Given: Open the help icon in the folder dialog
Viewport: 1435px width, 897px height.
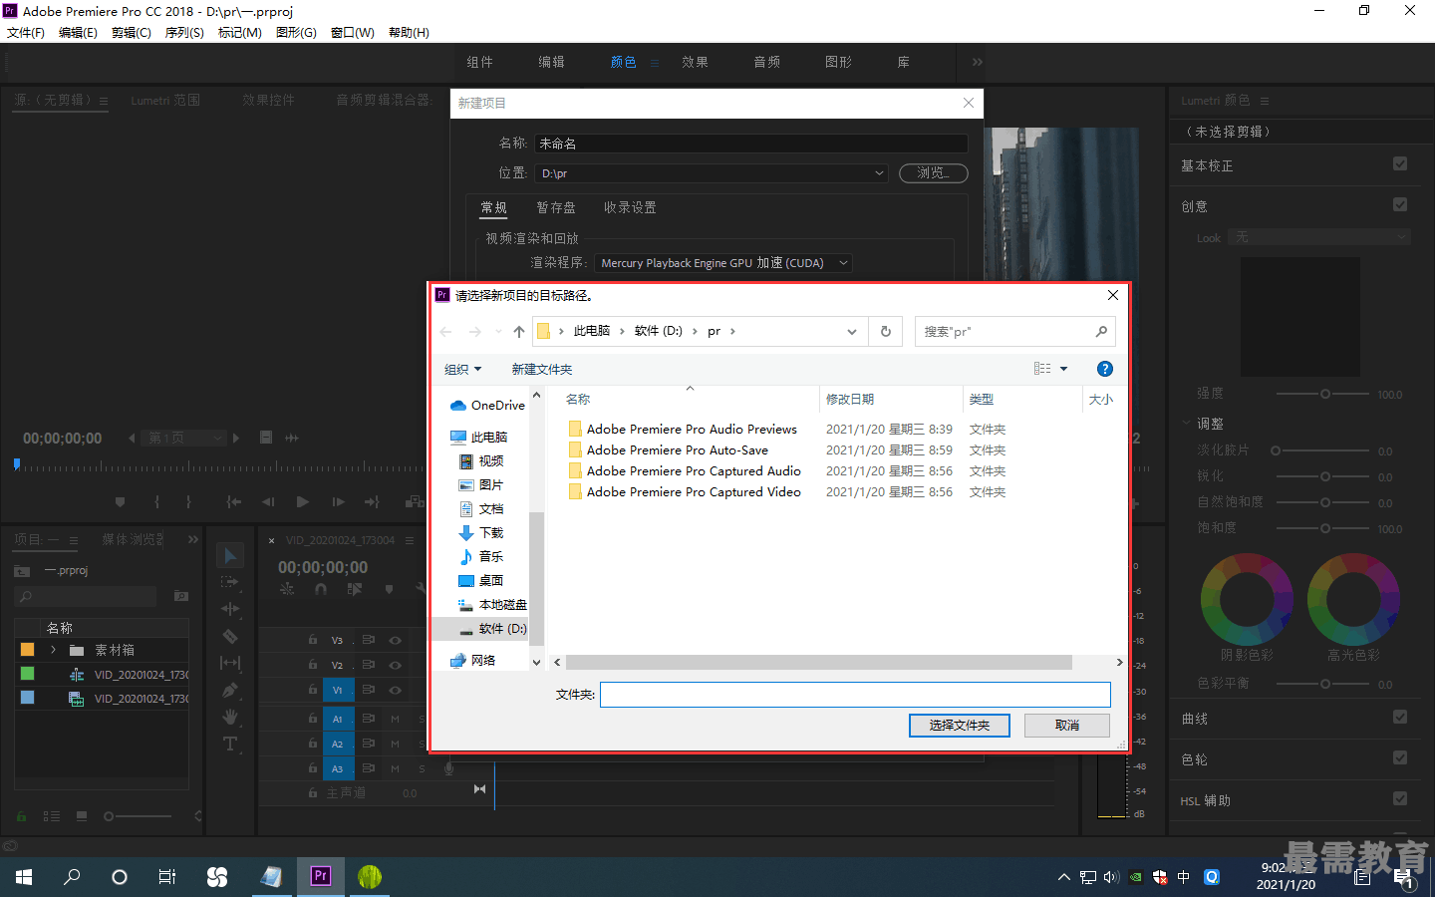Looking at the screenshot, I should pos(1104,369).
